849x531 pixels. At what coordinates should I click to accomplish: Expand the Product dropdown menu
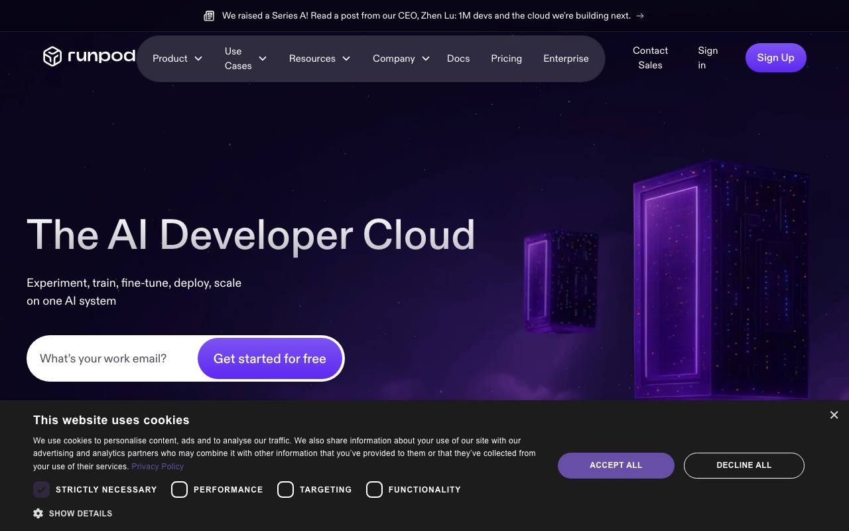coord(177,58)
